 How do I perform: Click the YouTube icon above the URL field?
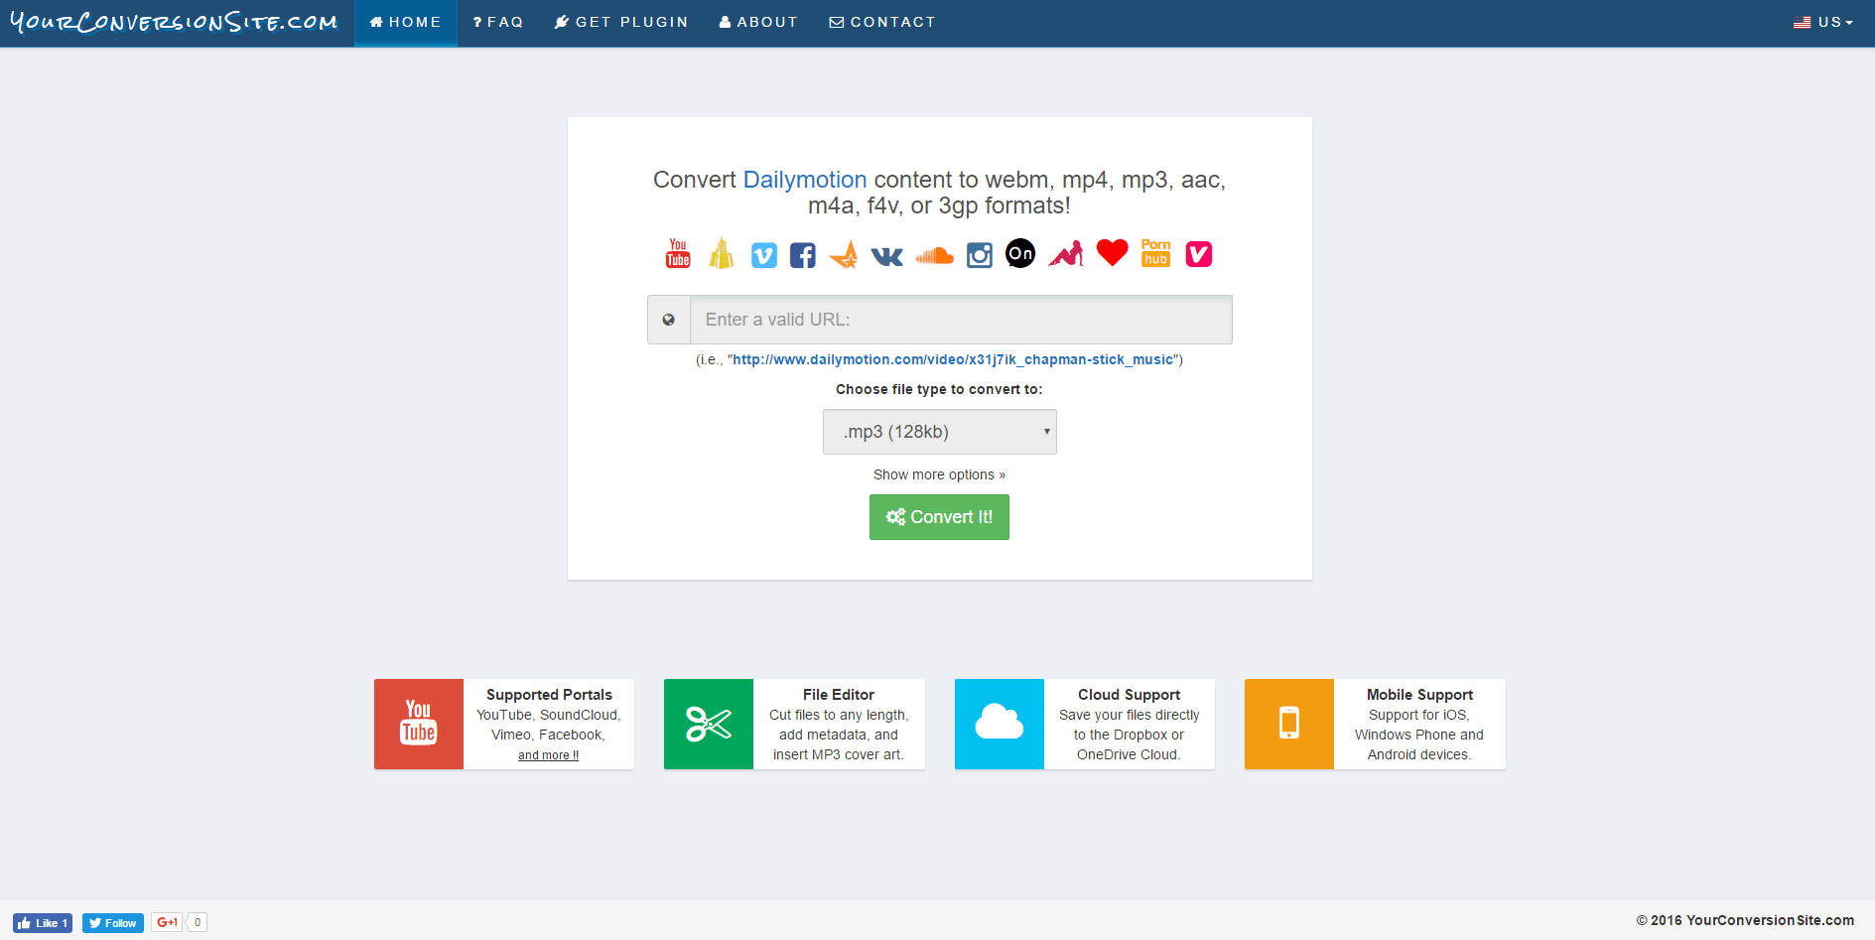pos(678,253)
